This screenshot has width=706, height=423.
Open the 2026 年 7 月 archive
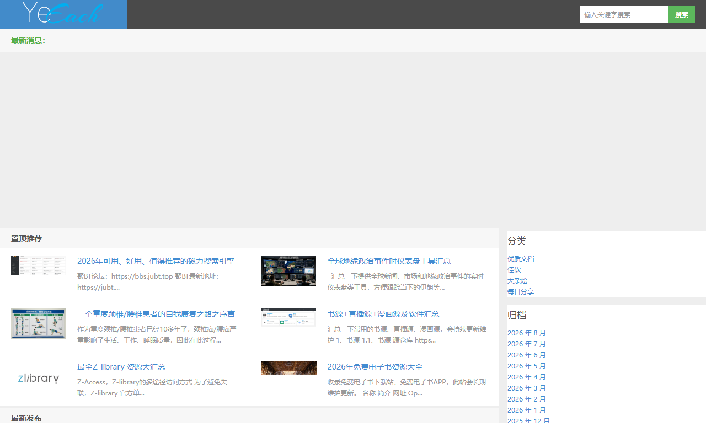[x=527, y=344]
